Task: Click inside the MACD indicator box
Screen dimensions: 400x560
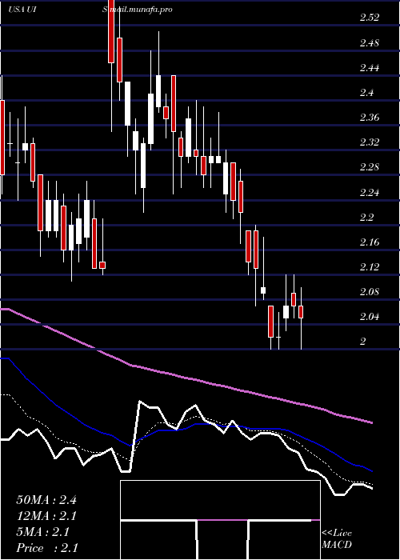Action: [220, 520]
